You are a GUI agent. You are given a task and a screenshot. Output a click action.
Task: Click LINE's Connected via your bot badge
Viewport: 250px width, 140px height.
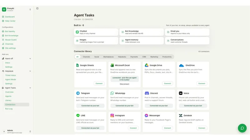[x=90, y=128]
